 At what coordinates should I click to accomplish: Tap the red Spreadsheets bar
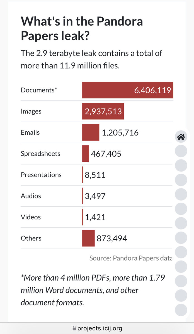coord(86,154)
